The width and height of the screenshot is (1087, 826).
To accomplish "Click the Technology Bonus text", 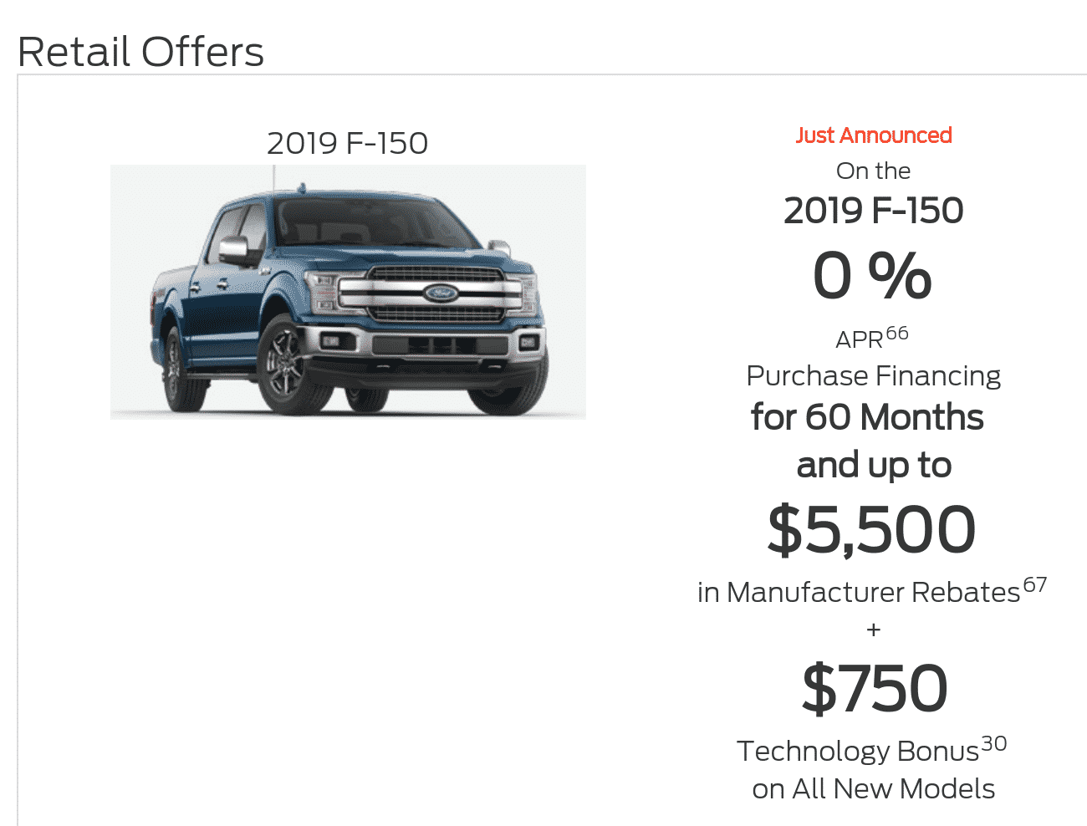I will [858, 751].
